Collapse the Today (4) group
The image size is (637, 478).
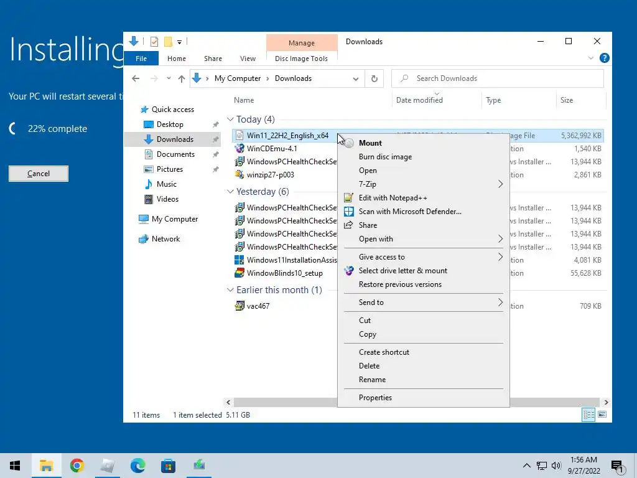click(230, 119)
